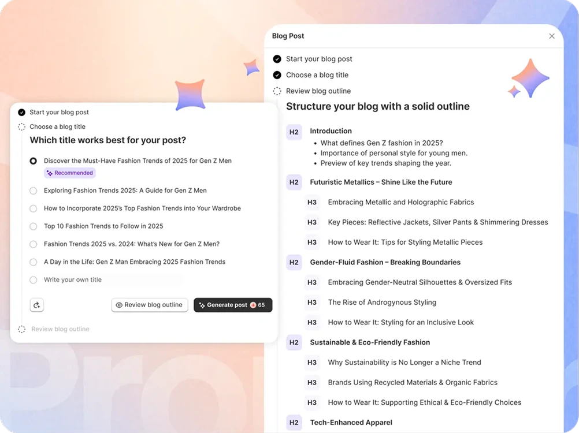Click the 'Review blog outline' button
The image size is (579, 433).
[149, 305]
